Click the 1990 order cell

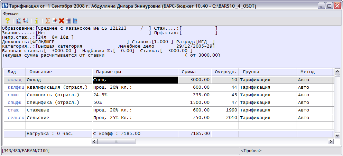point(225,110)
